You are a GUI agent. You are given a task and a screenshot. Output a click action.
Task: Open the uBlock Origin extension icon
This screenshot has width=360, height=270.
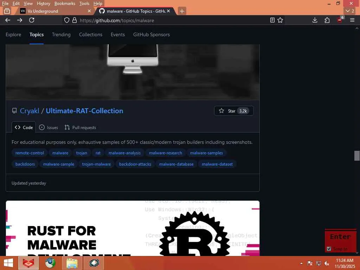340,20
